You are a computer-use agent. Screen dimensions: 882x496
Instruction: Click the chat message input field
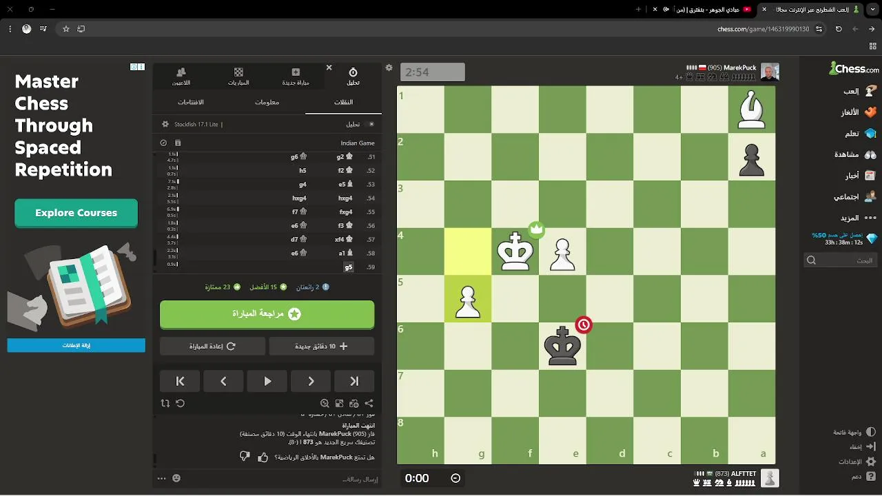pyautogui.click(x=283, y=479)
